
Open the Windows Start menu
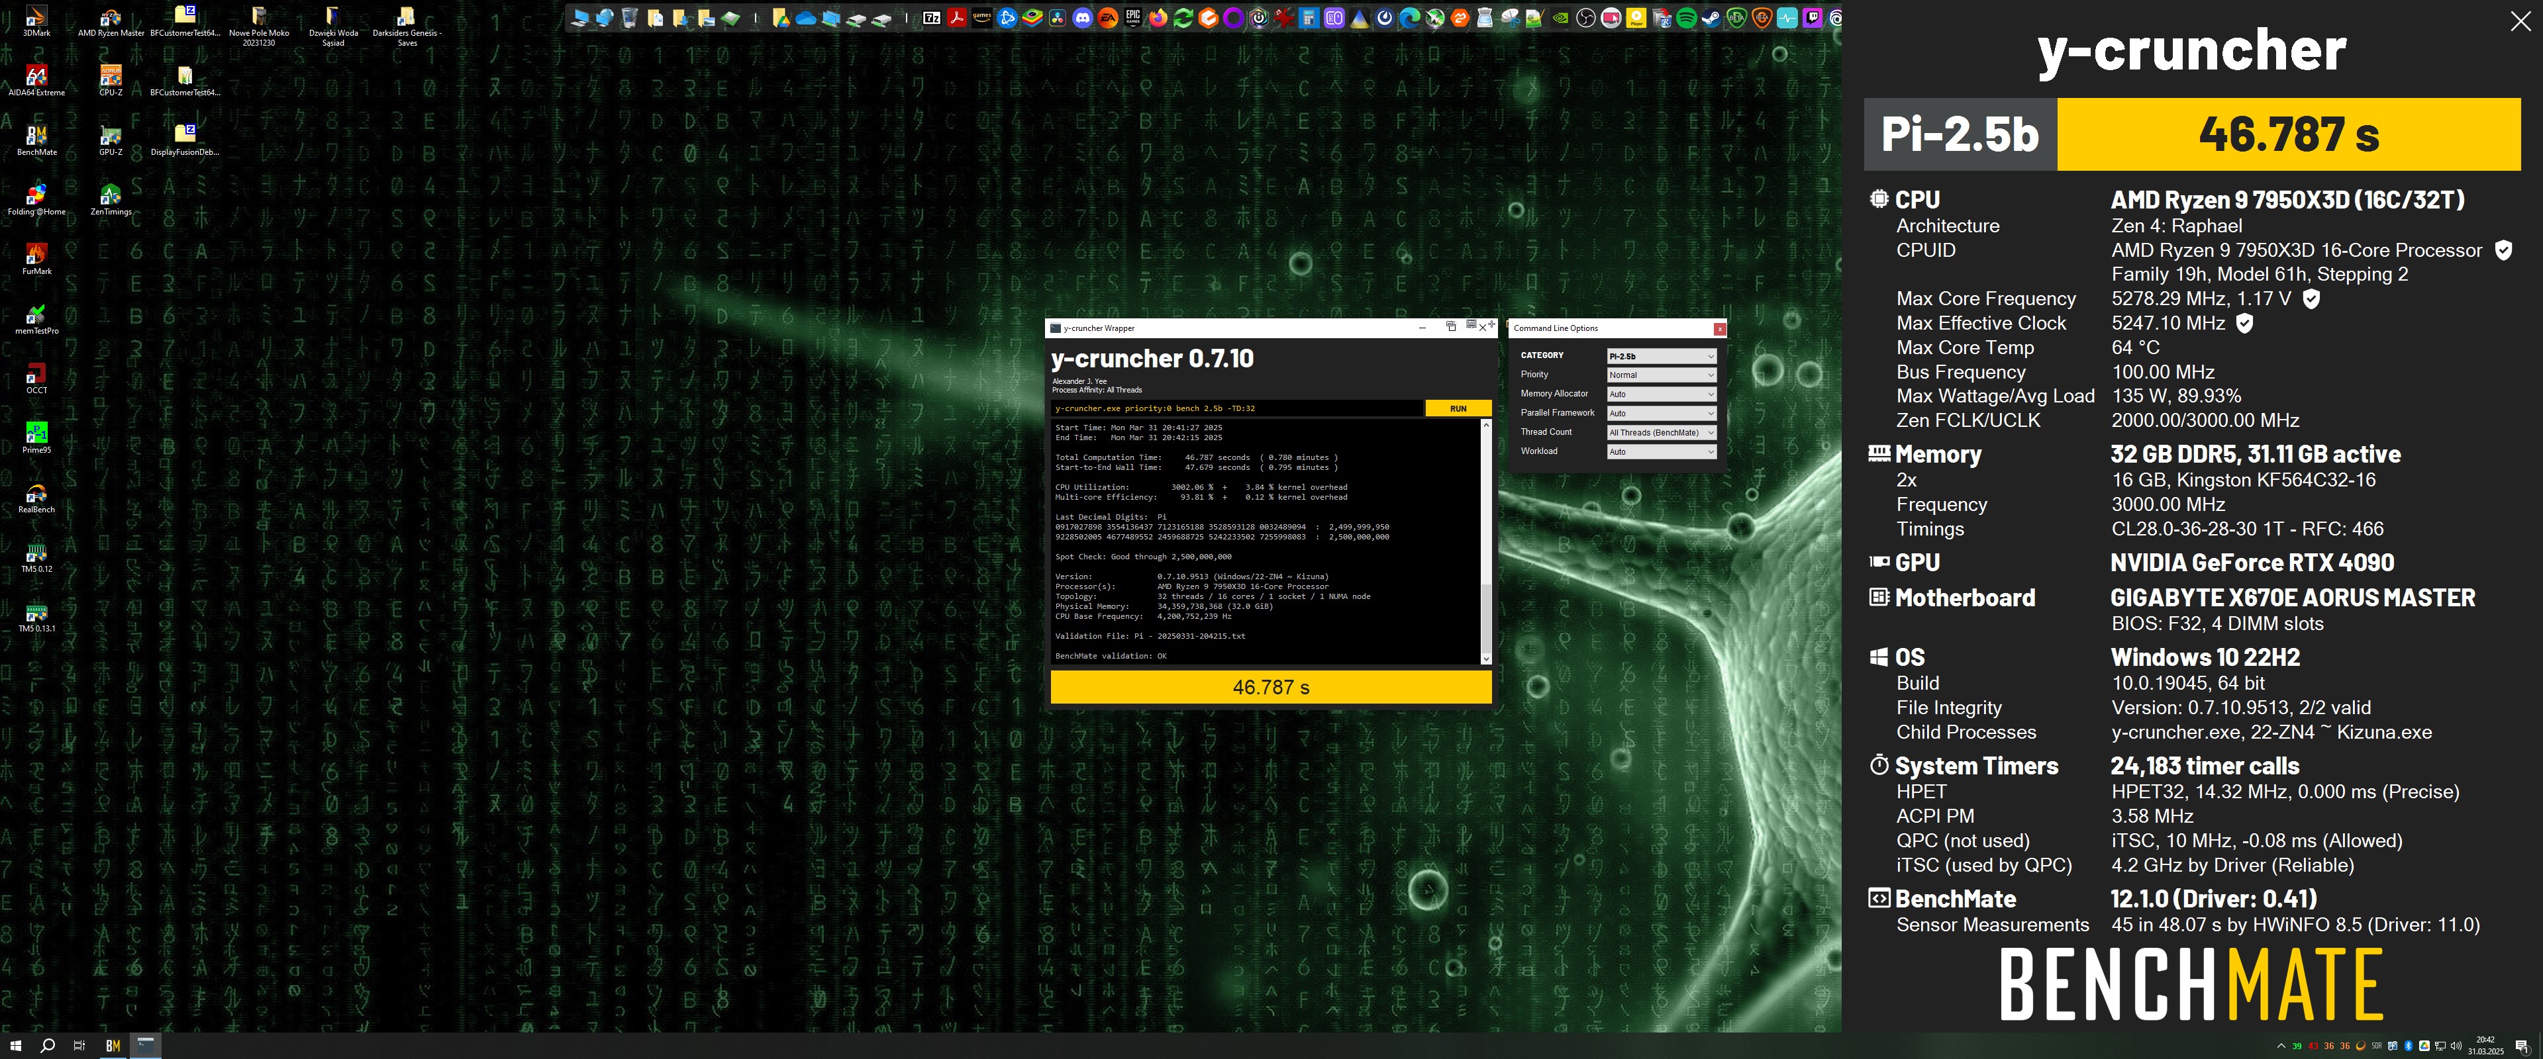16,1046
